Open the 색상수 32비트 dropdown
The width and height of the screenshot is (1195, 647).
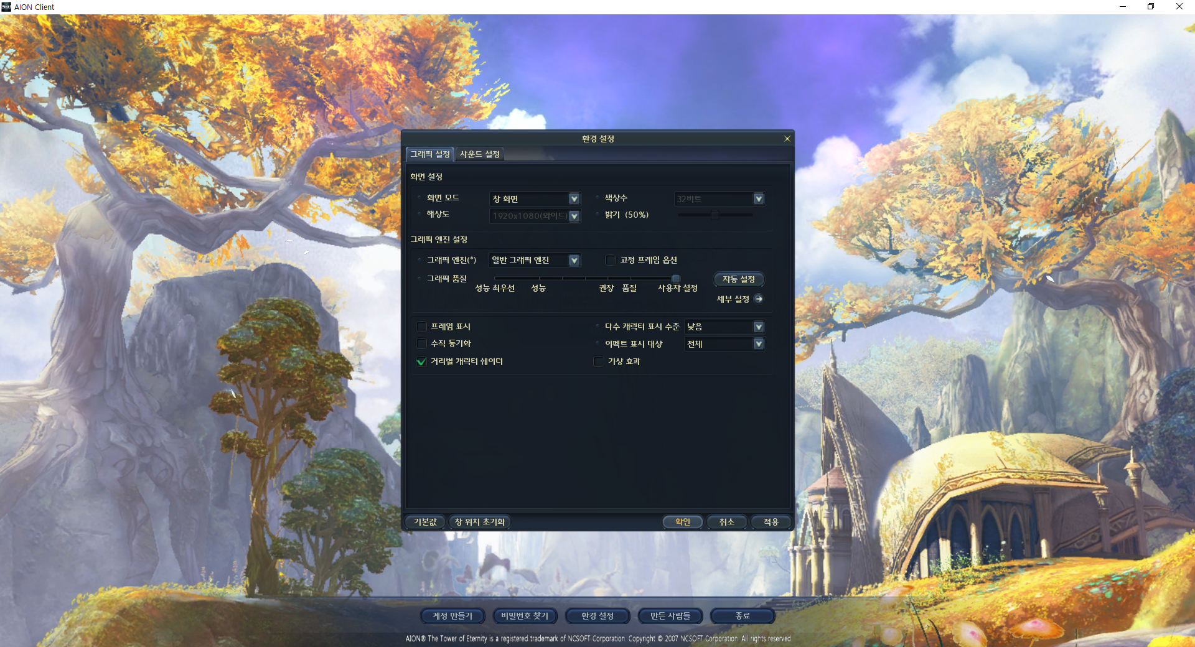tap(719, 199)
